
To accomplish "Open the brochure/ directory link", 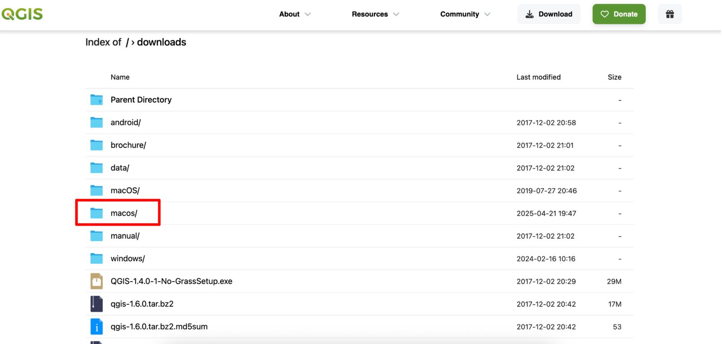I will (x=128, y=145).
